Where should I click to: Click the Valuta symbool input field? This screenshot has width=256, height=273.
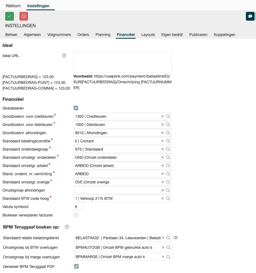79,207
